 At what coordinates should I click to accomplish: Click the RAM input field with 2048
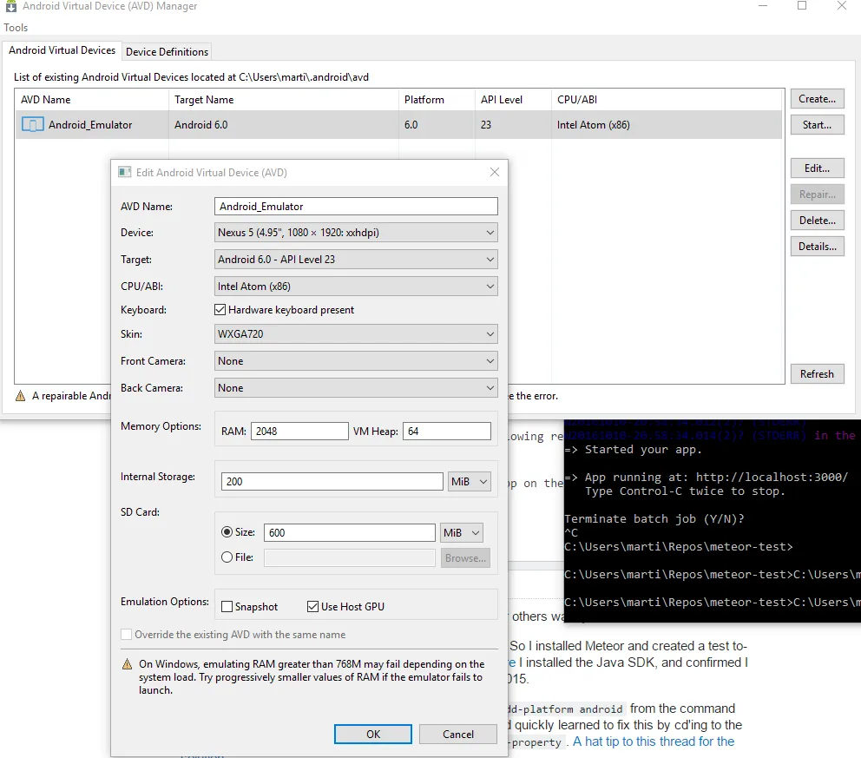tap(299, 432)
